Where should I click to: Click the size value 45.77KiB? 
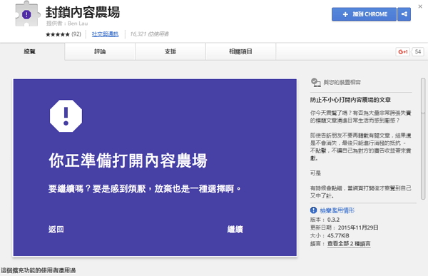click(x=338, y=235)
